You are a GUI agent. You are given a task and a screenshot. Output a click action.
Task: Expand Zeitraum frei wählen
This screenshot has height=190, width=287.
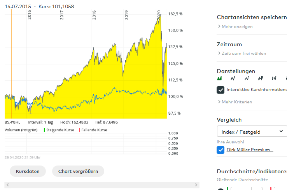click(x=243, y=53)
